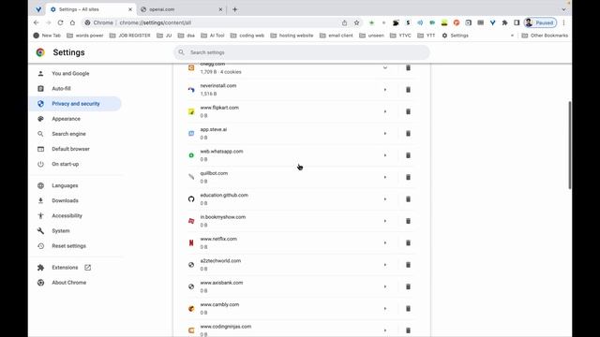Share this page icon in address bar
This screenshot has width=600, height=337.
tap(344, 22)
